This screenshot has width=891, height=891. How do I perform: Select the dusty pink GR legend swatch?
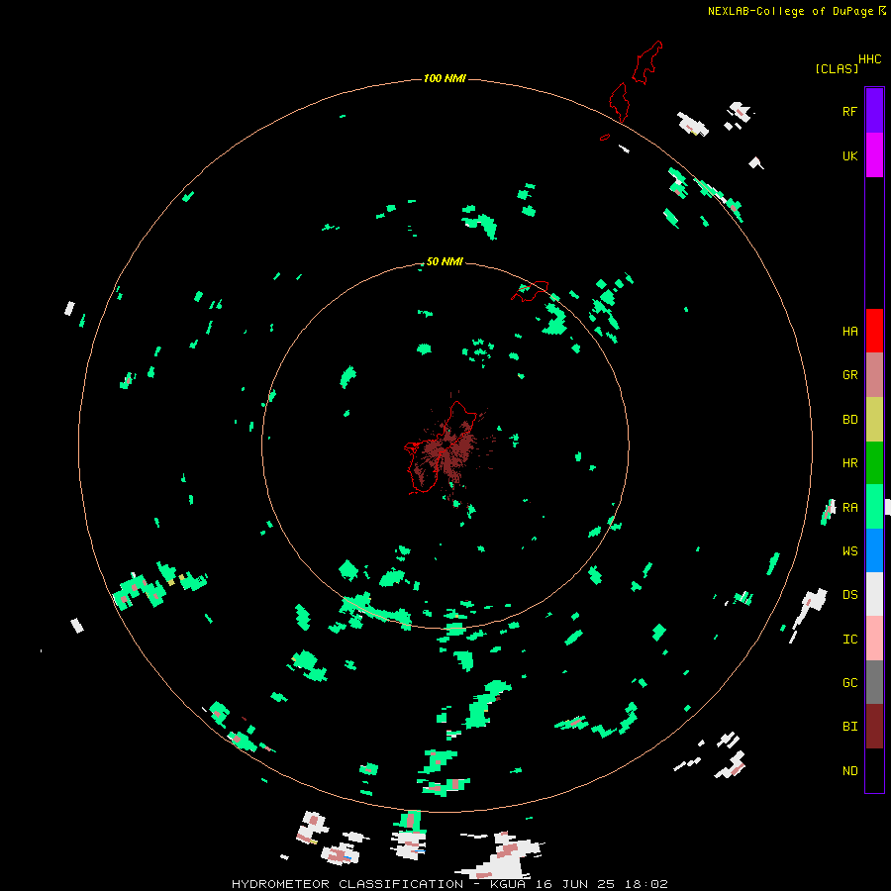click(874, 375)
